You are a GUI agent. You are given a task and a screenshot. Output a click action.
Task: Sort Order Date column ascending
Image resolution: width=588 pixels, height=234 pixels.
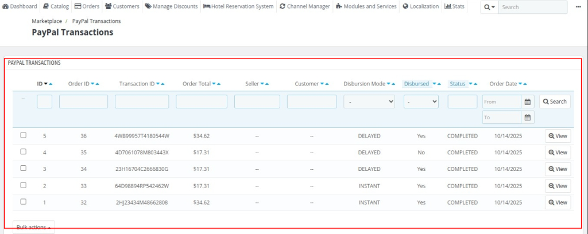[x=525, y=84]
